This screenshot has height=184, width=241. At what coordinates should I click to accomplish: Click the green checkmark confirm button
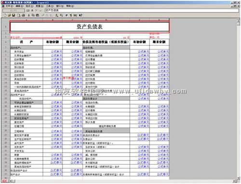click(40, 11)
